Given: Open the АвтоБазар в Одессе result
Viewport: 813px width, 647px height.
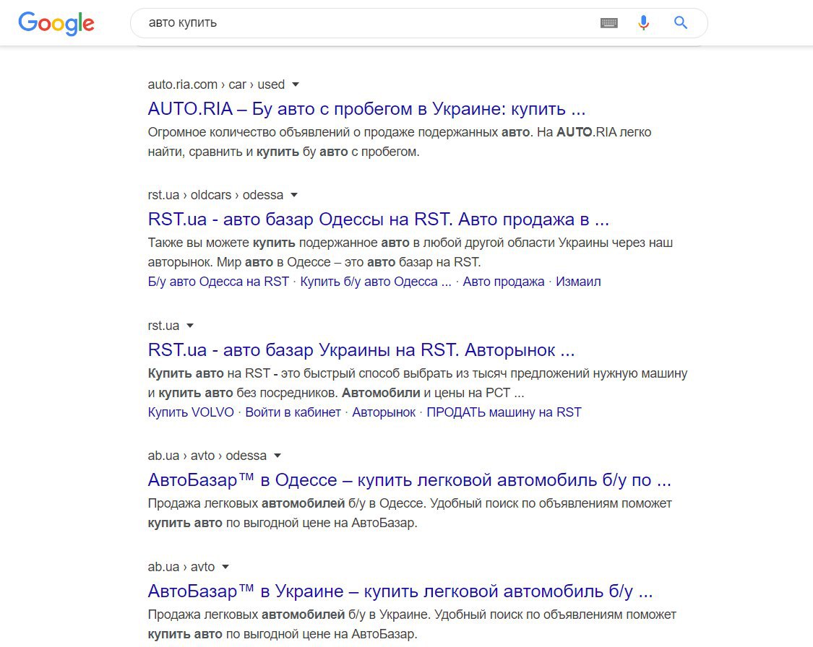Looking at the screenshot, I should [410, 480].
